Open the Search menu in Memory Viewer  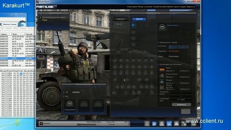[x=9, y=28]
